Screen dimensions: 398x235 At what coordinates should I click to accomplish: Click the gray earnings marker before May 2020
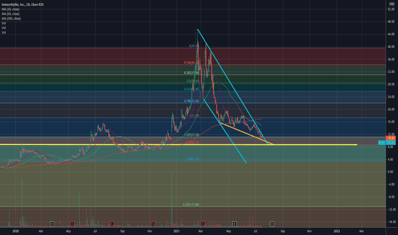tap(52, 224)
